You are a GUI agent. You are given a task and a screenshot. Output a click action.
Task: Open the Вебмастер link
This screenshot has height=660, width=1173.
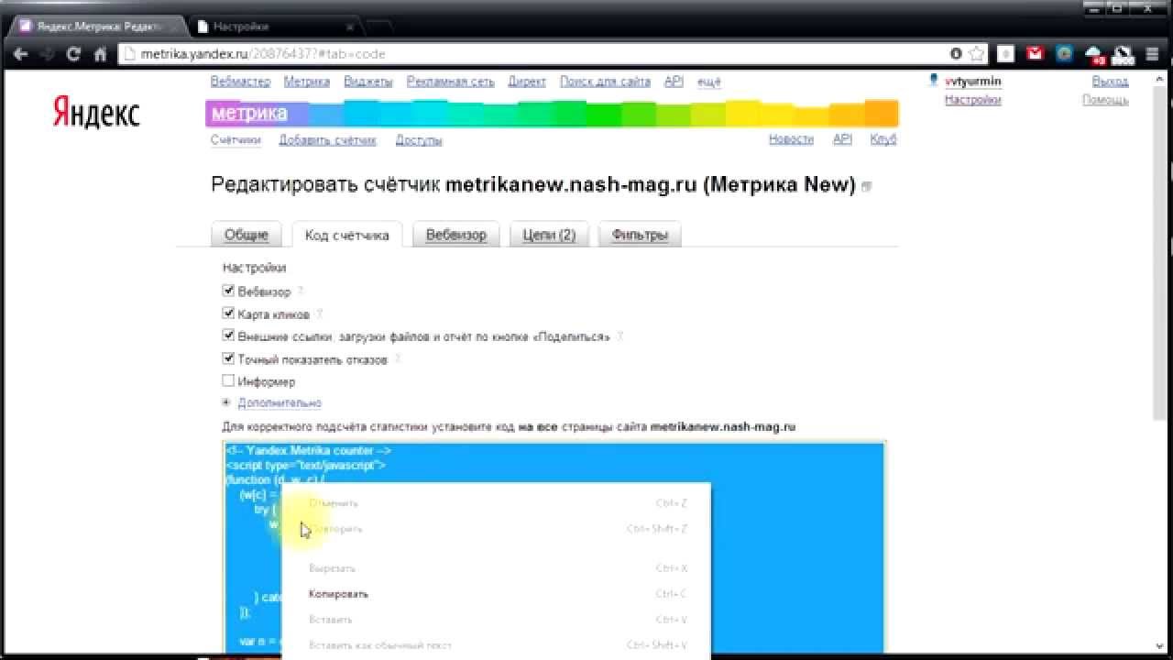point(240,82)
